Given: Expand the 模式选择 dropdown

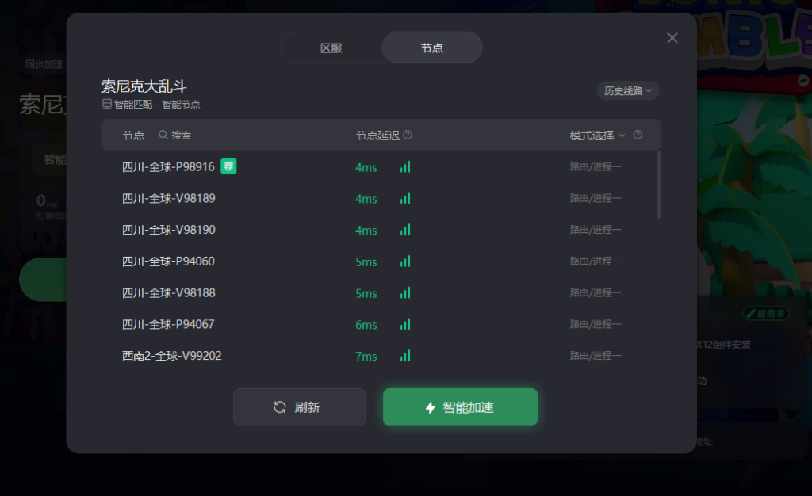Looking at the screenshot, I should coord(598,135).
